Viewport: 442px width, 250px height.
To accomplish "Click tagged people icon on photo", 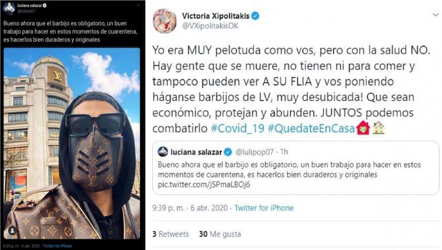I will [x=12, y=230].
